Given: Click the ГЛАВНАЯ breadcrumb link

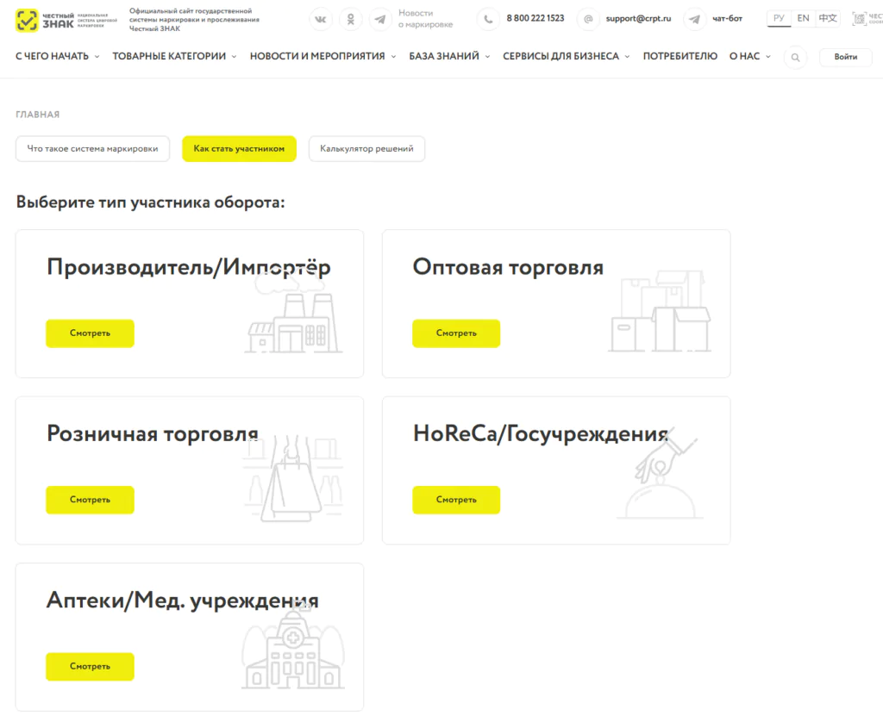Looking at the screenshot, I should coord(37,115).
